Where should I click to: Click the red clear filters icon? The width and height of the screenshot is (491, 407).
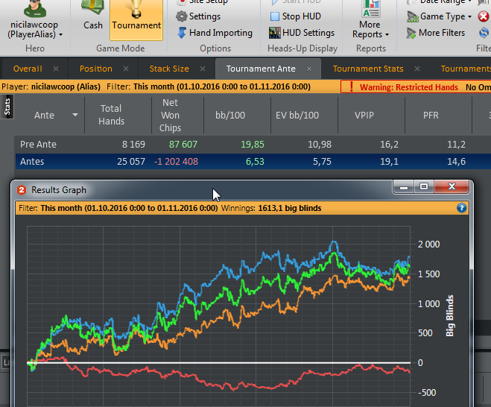(x=483, y=16)
